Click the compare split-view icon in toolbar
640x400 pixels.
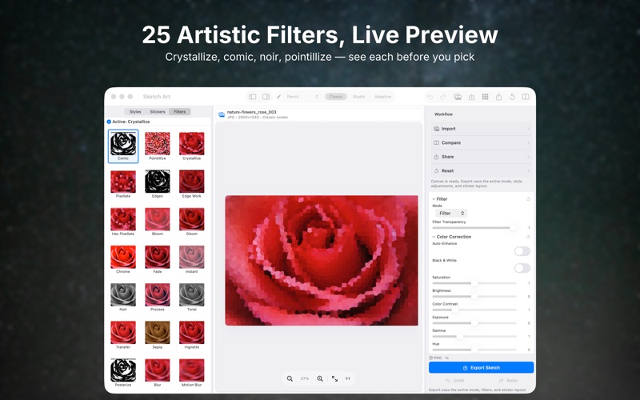click(x=526, y=97)
